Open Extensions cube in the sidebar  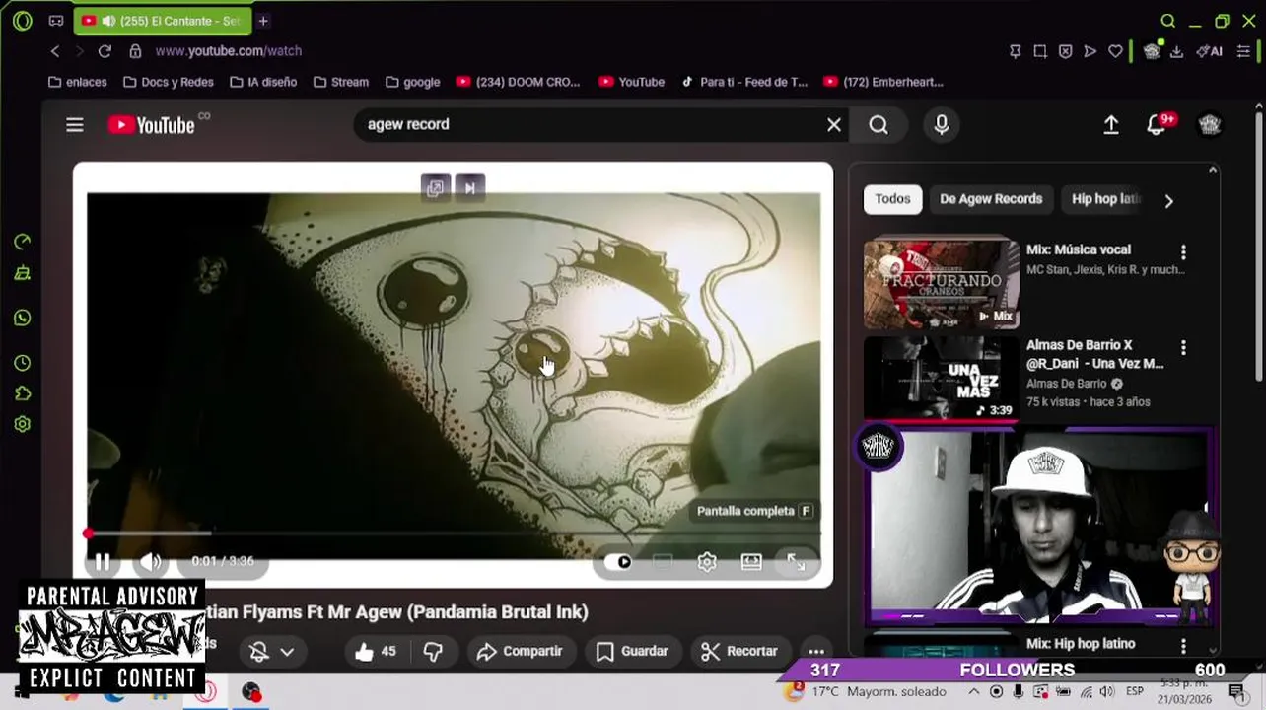click(x=23, y=393)
